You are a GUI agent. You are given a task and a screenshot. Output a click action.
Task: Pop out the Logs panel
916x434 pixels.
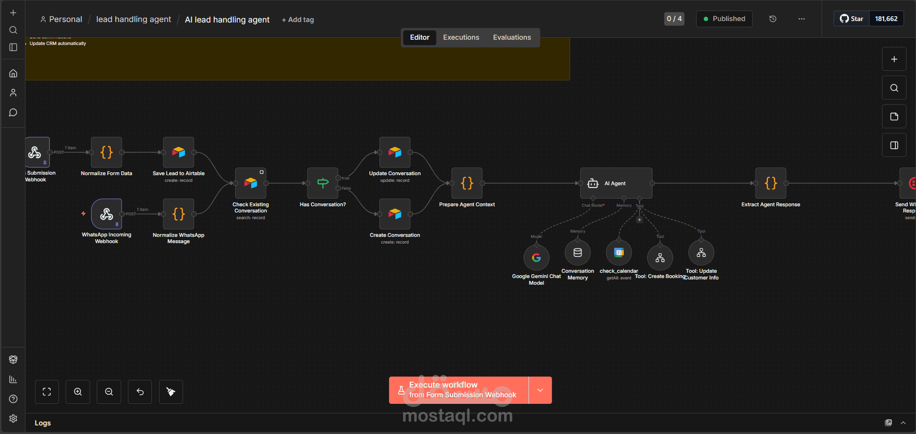[888, 423]
